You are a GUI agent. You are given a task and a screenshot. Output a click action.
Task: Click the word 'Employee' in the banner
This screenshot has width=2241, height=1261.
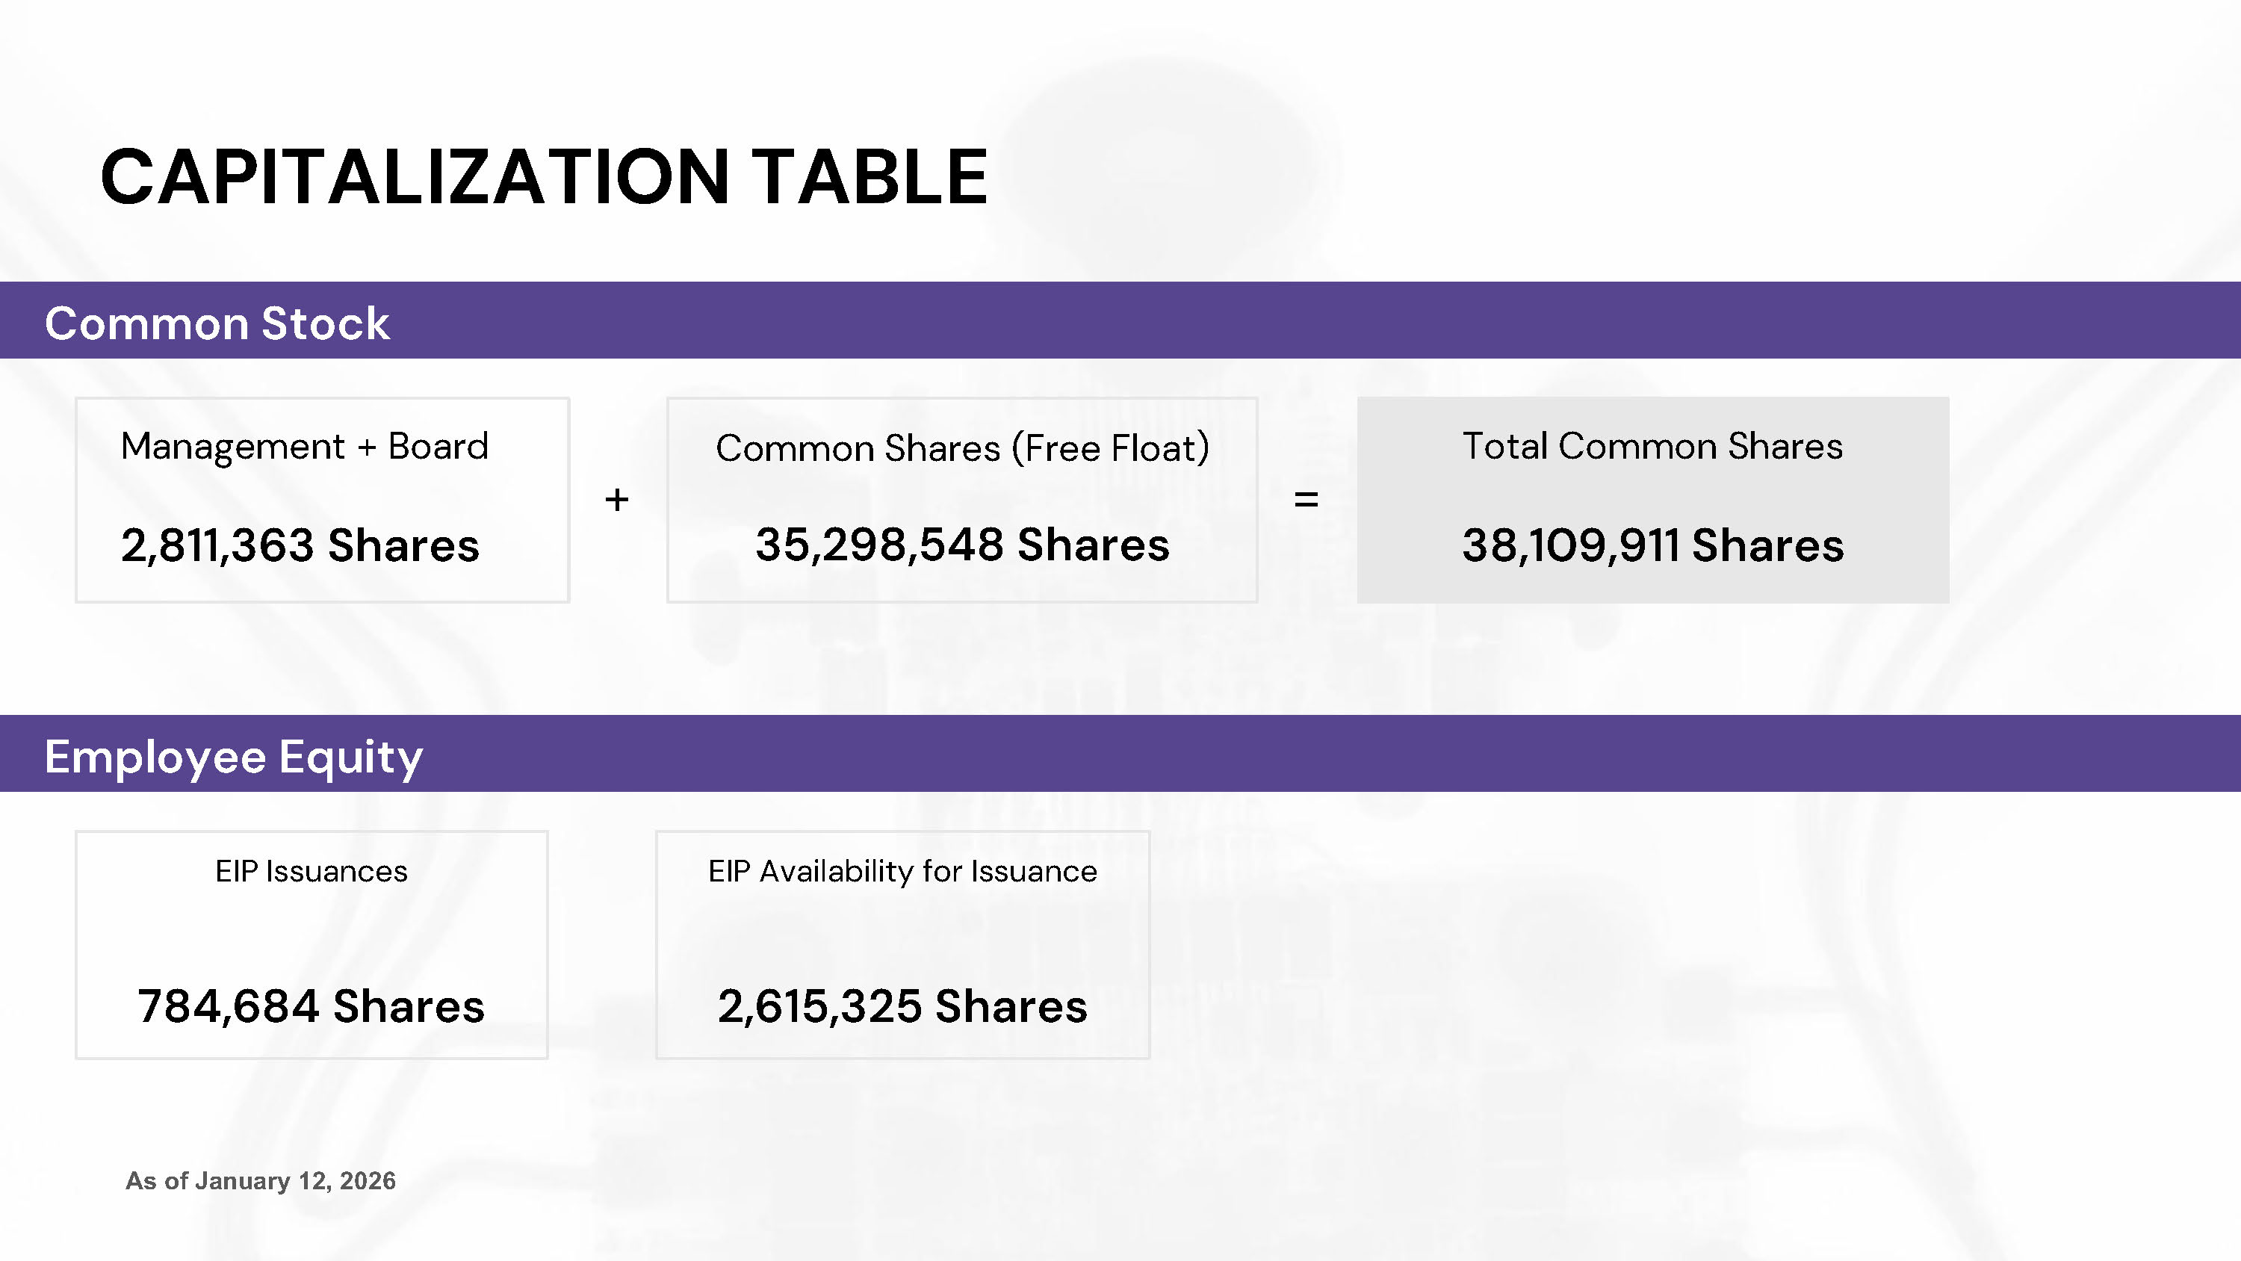155,756
